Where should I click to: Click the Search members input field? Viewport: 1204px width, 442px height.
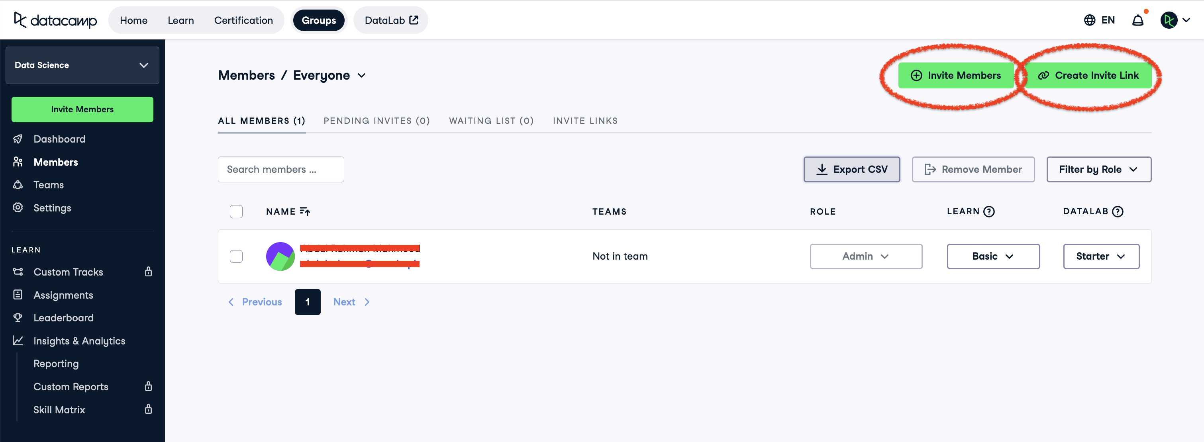point(280,169)
